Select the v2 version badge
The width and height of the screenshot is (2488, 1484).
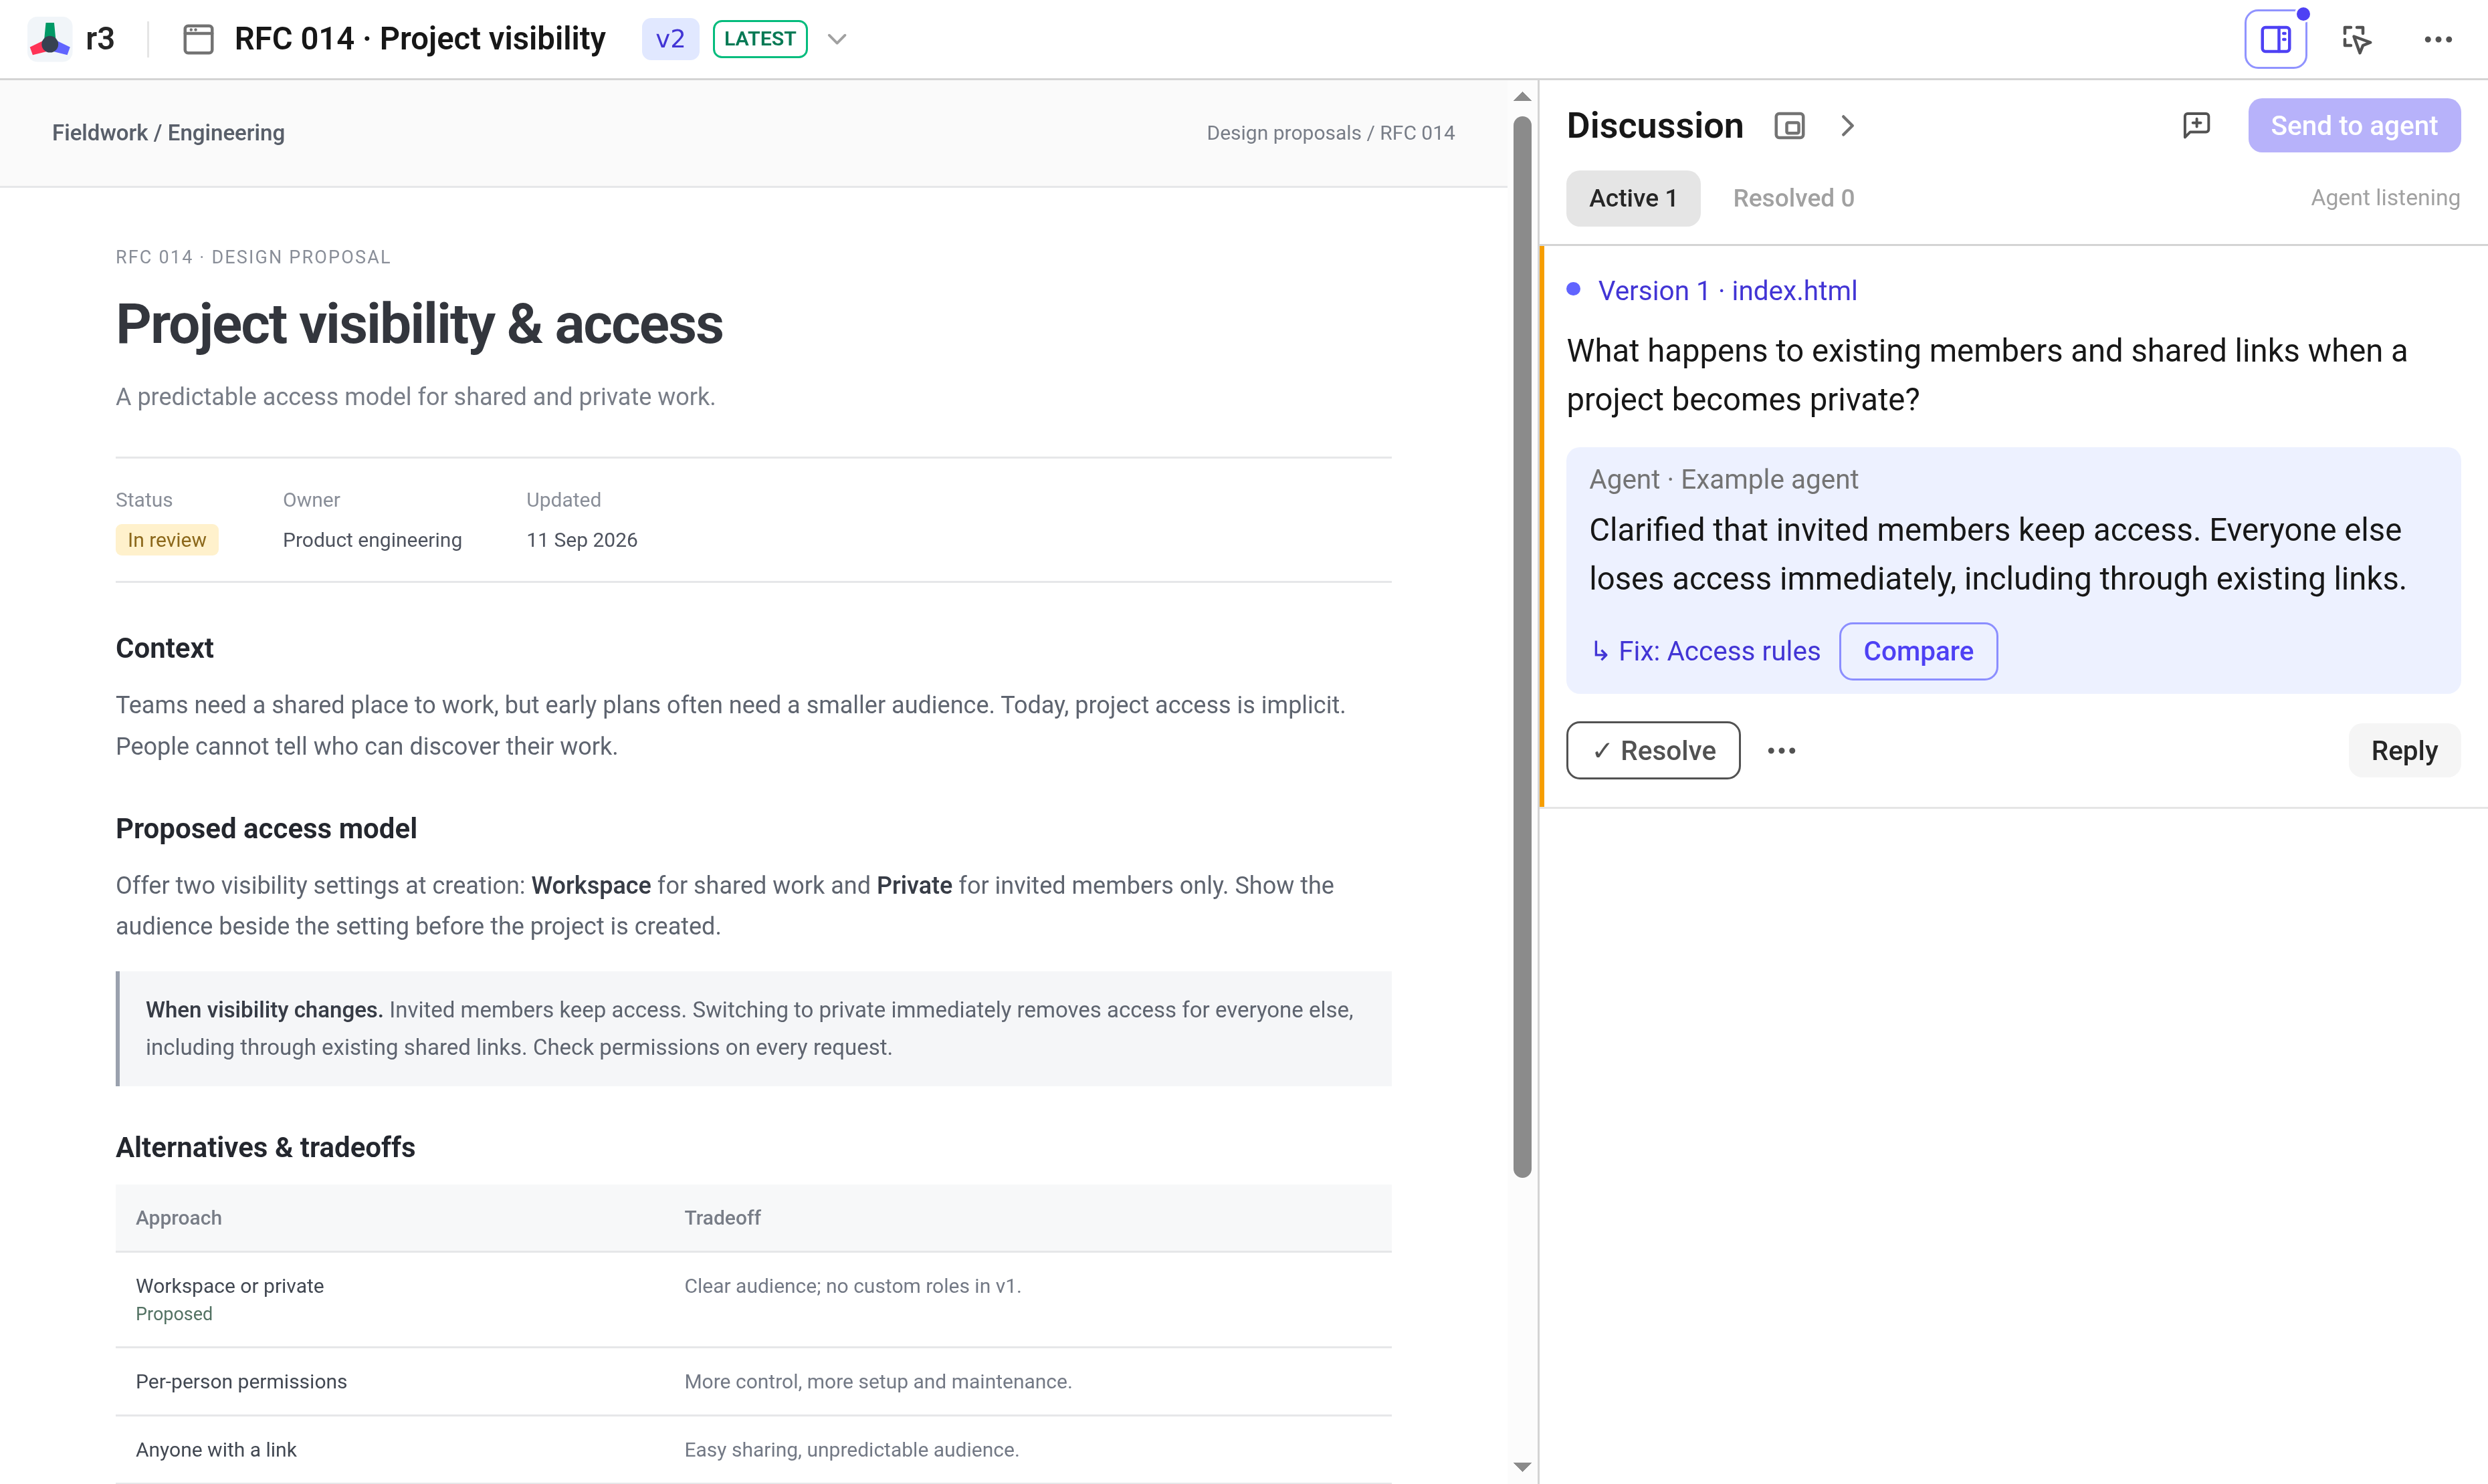tap(669, 39)
